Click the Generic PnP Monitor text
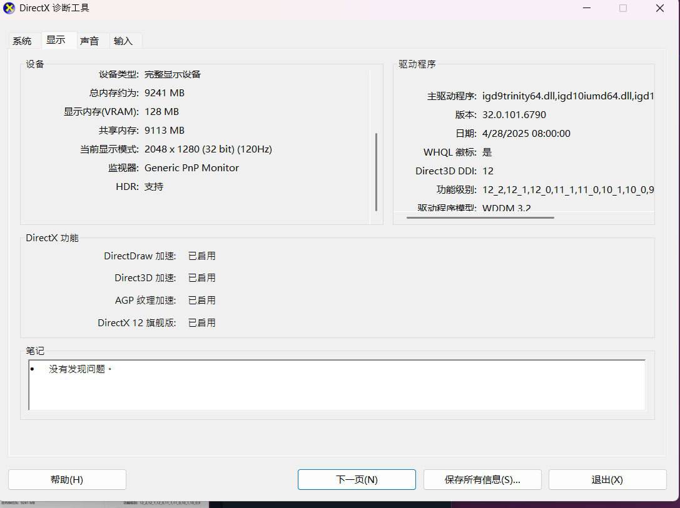680x508 pixels. pyautogui.click(x=191, y=168)
